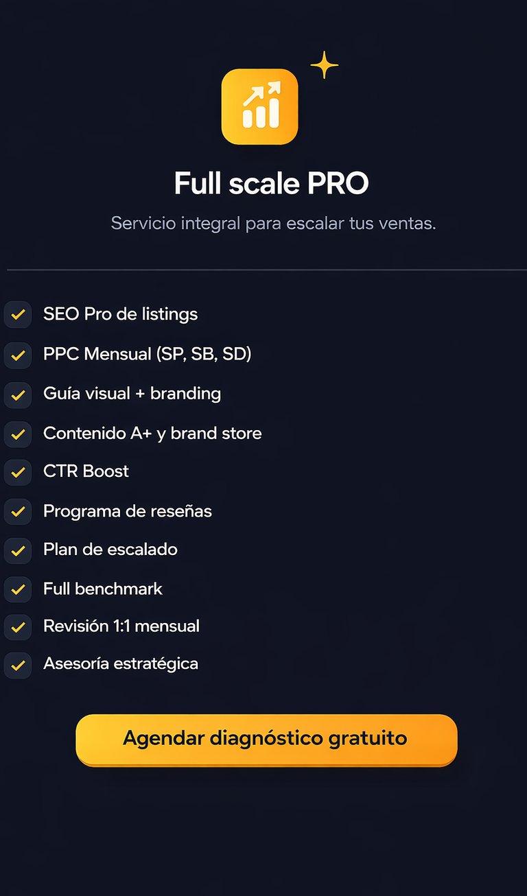Click the yellow sparkle star icon
Viewport: 527px width, 896px height.
point(324,65)
